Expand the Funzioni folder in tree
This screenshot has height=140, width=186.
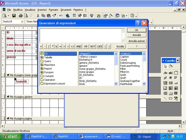42,72
